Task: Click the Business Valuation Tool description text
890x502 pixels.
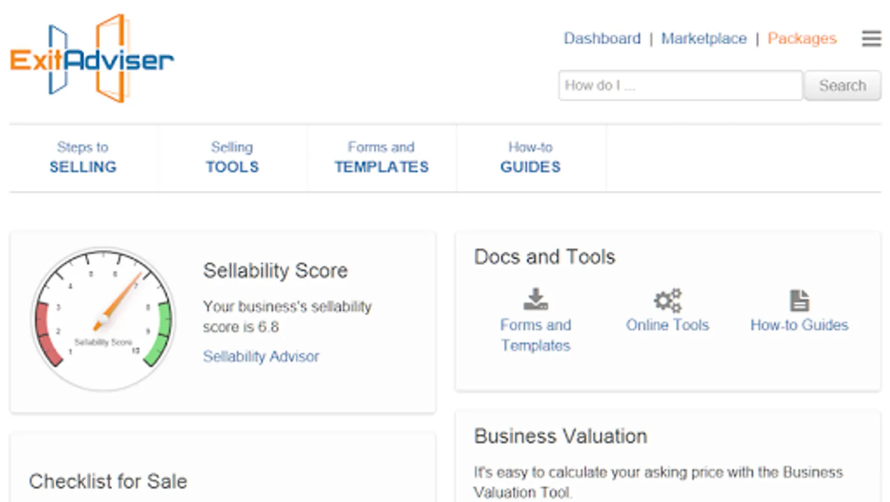Action: point(658,482)
